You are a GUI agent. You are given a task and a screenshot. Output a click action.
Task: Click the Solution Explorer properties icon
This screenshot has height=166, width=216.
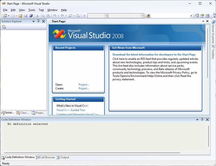pyautogui.click(x=4, y=27)
